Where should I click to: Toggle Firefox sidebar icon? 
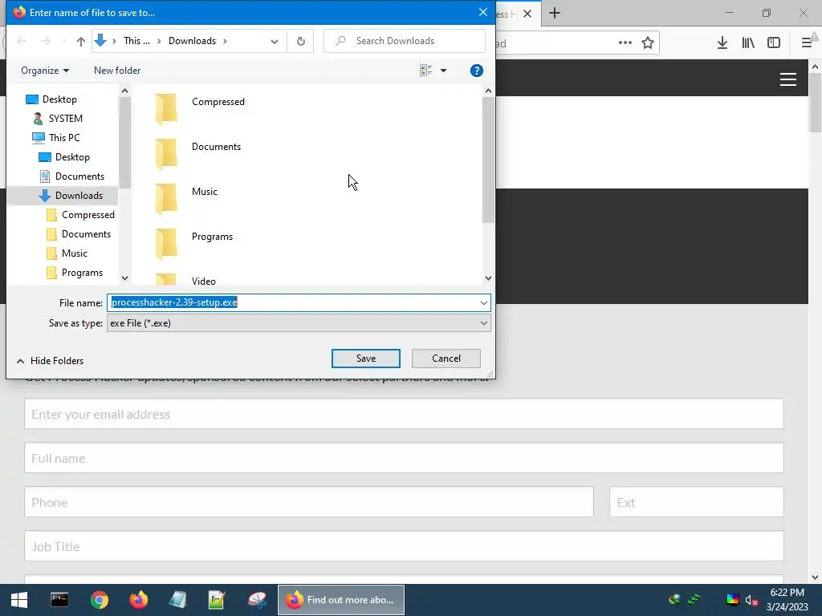(x=774, y=43)
